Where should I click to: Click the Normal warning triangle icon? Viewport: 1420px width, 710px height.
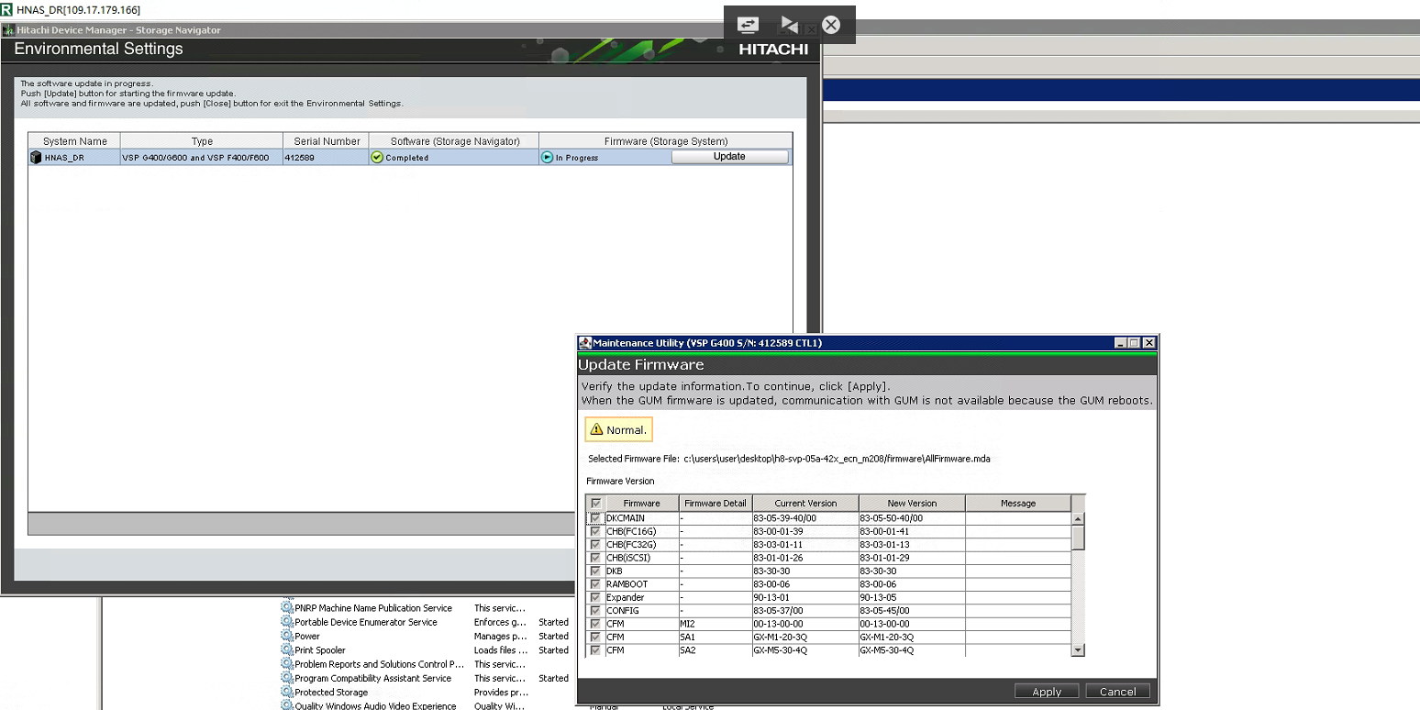[x=596, y=429]
